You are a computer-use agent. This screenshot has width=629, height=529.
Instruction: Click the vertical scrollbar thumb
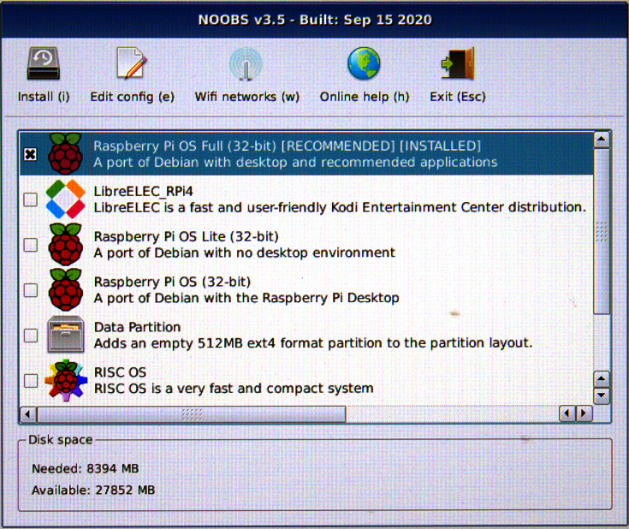602,231
